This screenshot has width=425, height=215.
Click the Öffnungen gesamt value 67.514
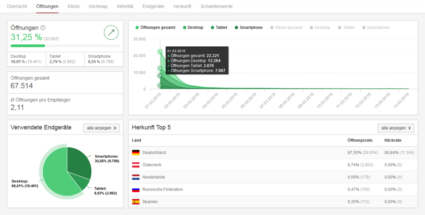click(x=22, y=86)
